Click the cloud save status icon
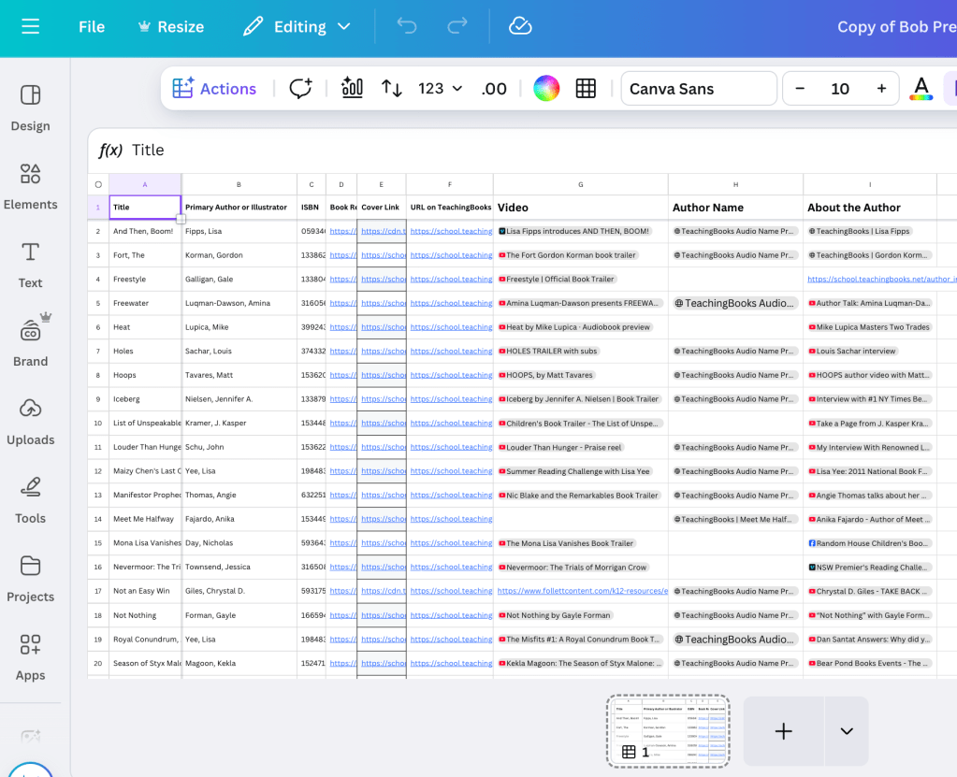 520,26
